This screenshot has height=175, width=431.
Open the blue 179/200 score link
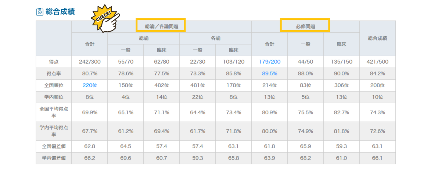coord(270,62)
